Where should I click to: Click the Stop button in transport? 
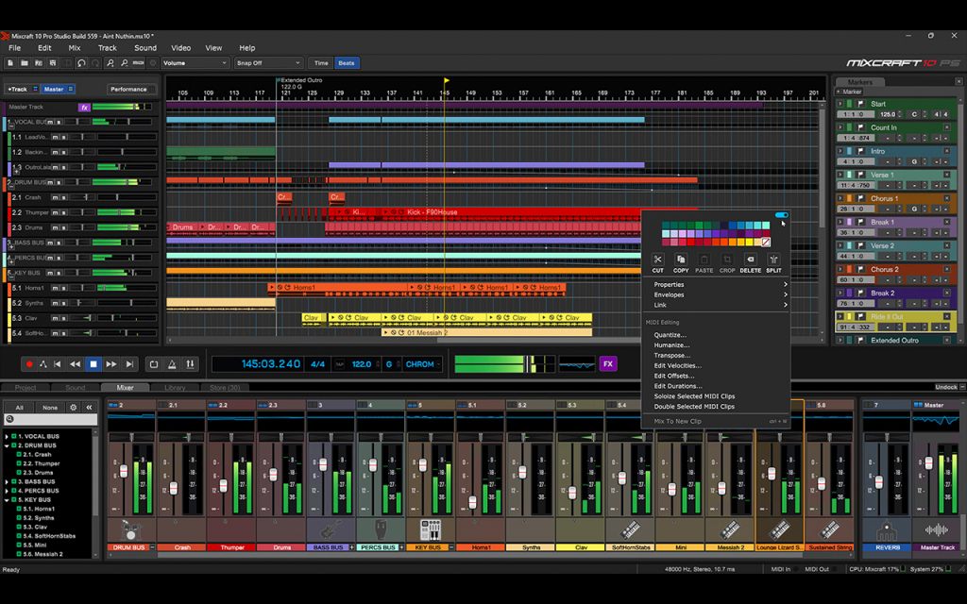point(93,364)
